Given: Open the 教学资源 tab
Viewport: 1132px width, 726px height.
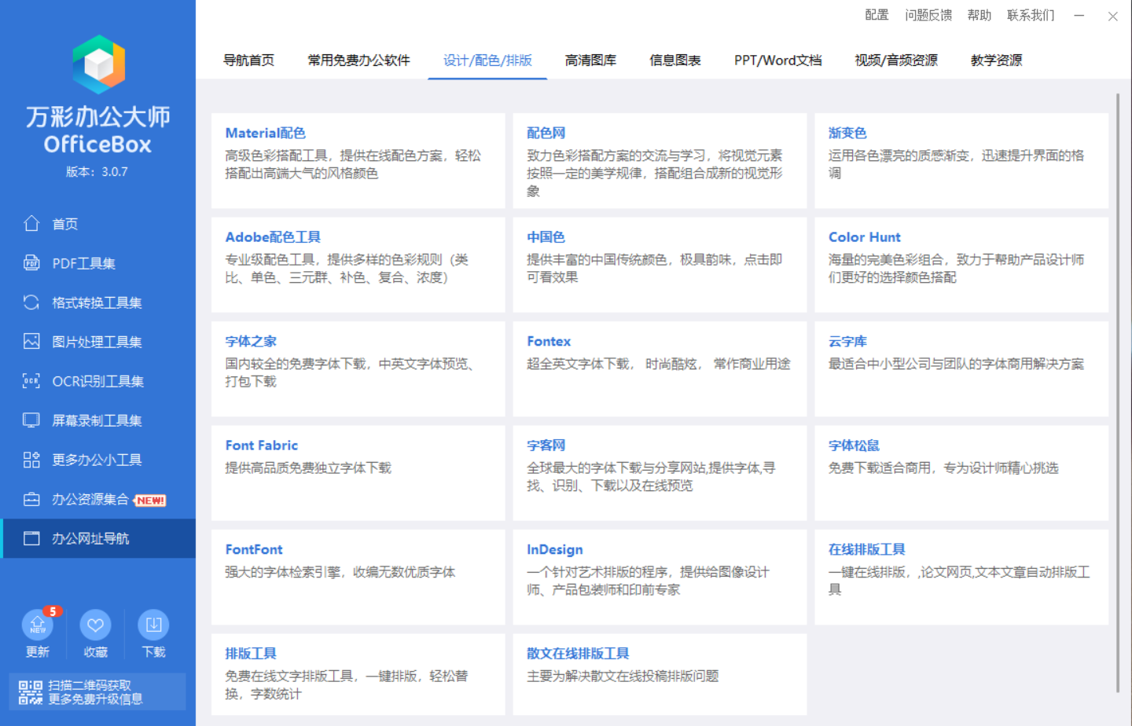Looking at the screenshot, I should click(996, 60).
